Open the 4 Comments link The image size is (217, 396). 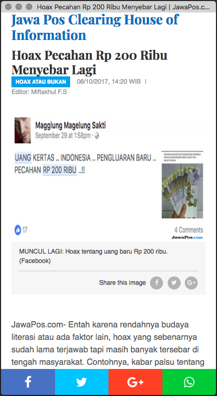click(189, 230)
